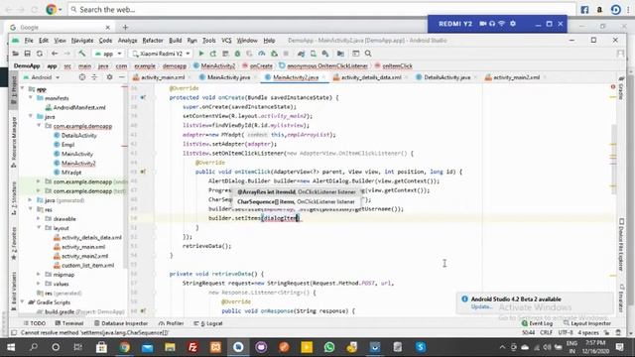Viewport: 635px width, 357px height.
Task: Toggle the Structure tool window side tab
Action: coord(14,198)
